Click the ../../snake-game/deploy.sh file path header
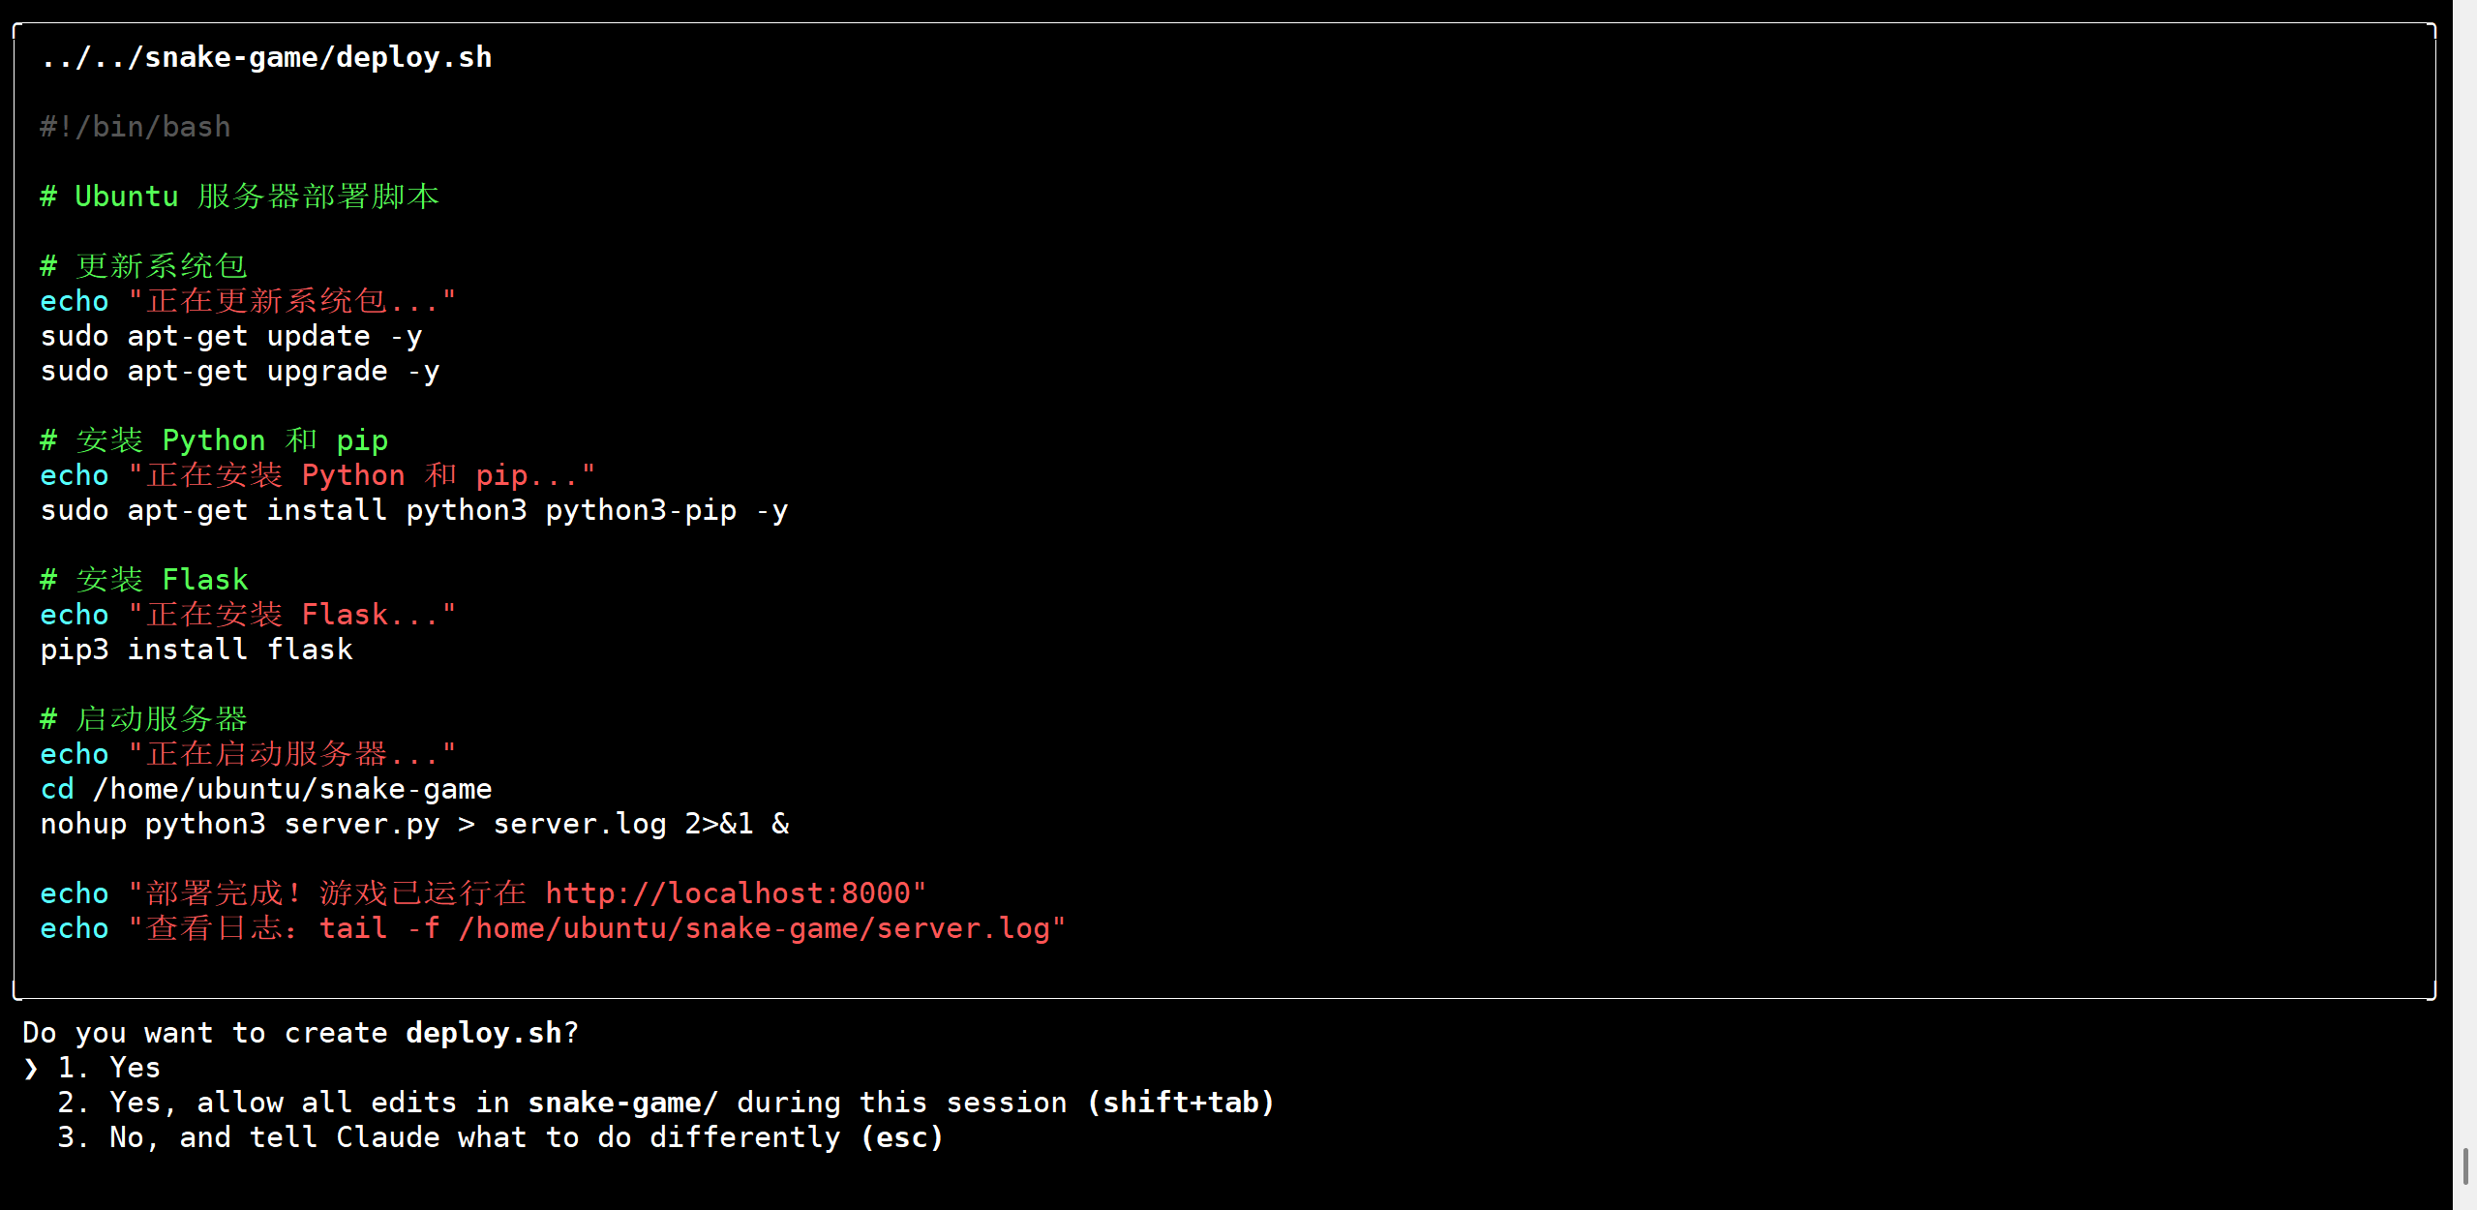This screenshot has height=1210, width=2477. point(266,57)
